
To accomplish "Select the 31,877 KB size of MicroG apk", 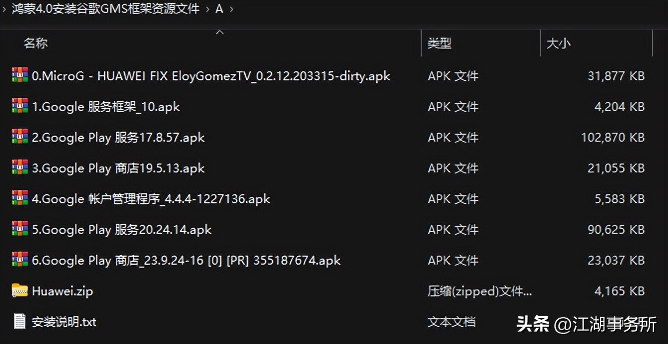I will pos(616,76).
